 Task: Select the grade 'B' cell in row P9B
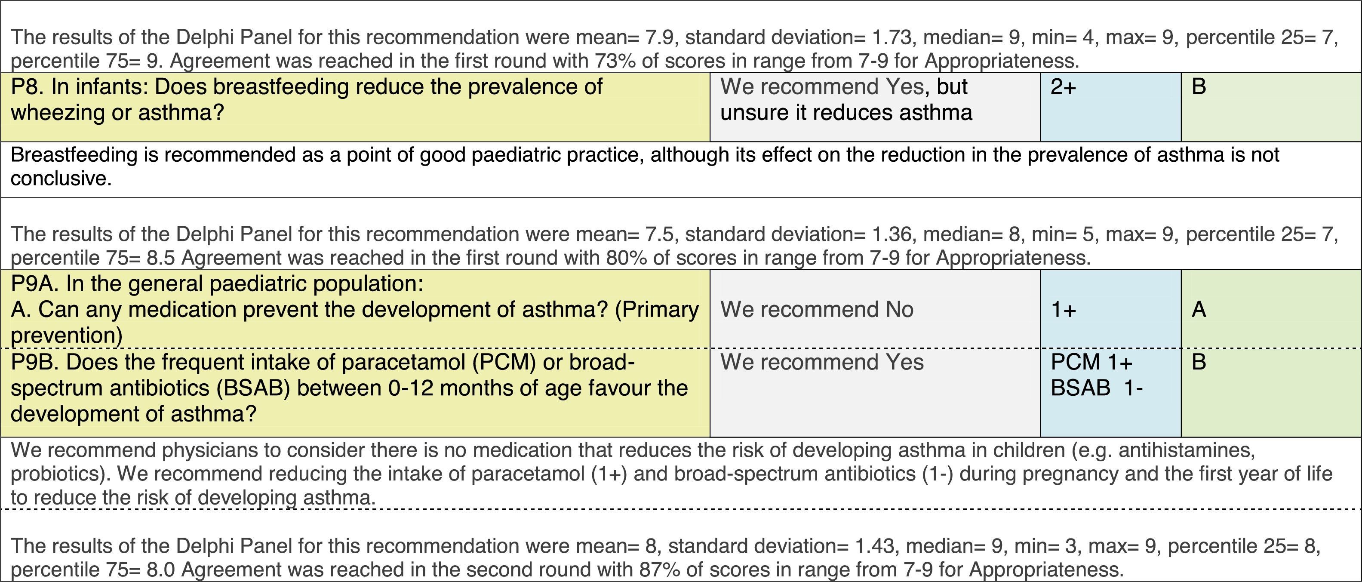(x=1199, y=363)
